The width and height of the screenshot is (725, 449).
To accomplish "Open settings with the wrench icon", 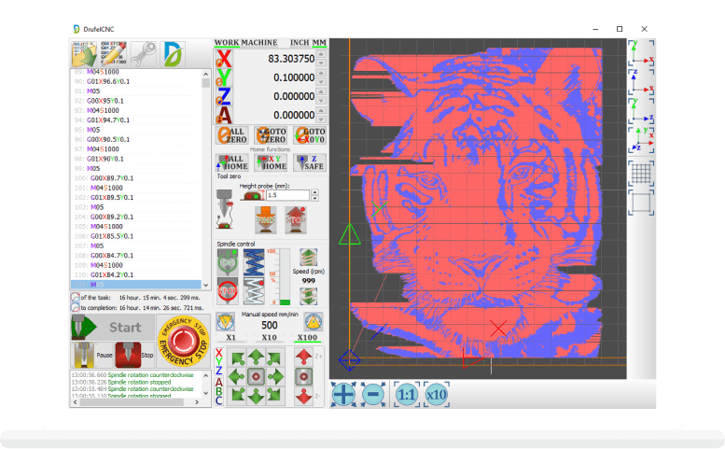I will [144, 54].
